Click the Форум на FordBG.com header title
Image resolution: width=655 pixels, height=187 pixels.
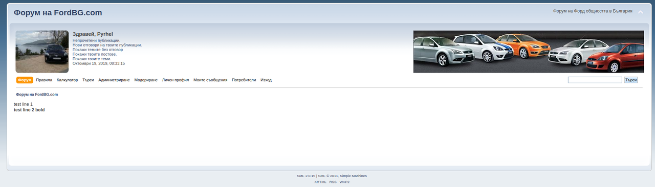tap(58, 13)
